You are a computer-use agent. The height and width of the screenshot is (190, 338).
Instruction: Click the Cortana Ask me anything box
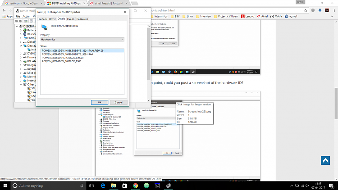coord(48,185)
